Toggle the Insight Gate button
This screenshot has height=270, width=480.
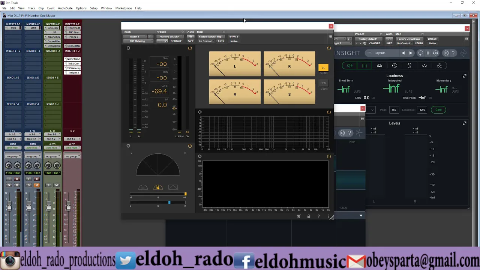point(438,110)
